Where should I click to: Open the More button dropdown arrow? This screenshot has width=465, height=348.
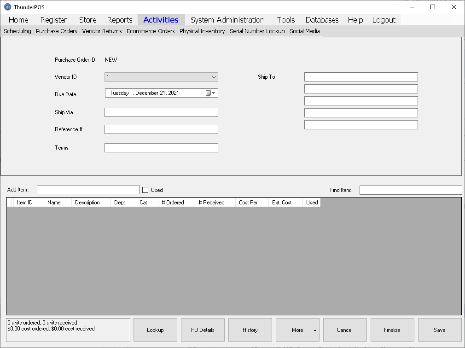[315, 330]
